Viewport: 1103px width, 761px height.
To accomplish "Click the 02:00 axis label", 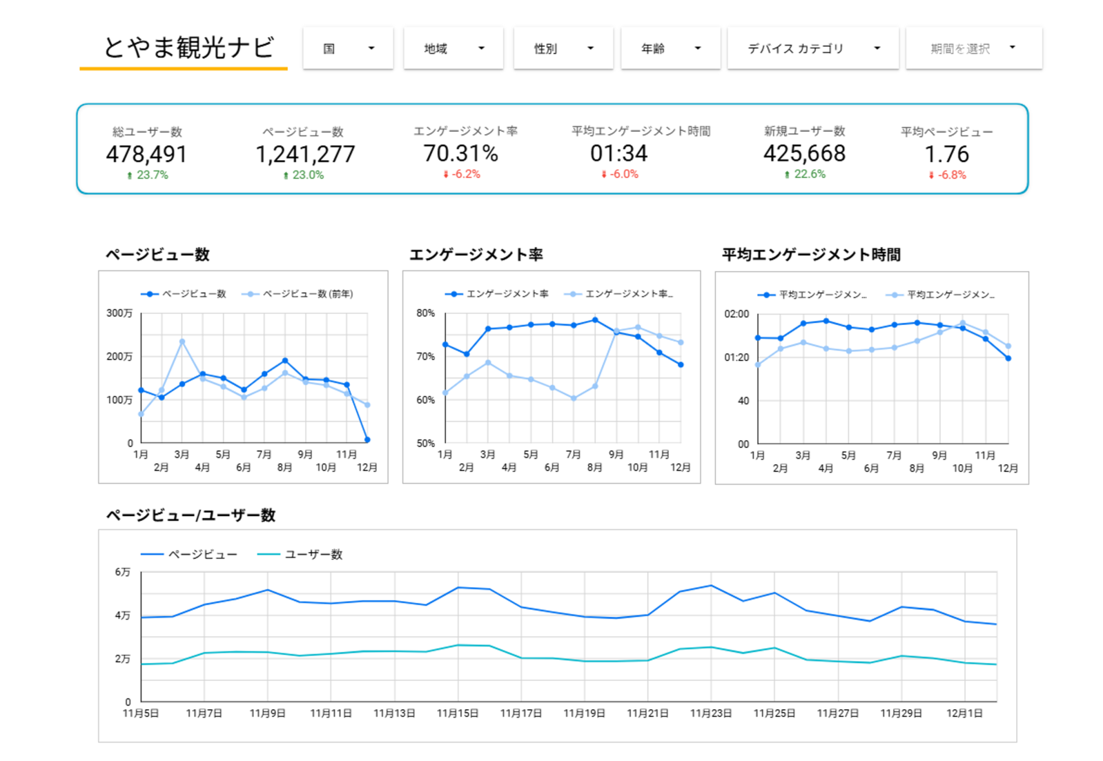I will 736,314.
